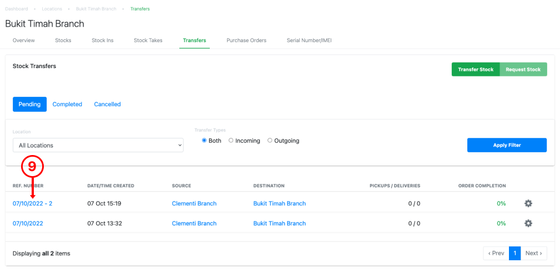Open the Serial Number/IMEI tab
The width and height of the screenshot is (560, 273).
[x=309, y=40]
